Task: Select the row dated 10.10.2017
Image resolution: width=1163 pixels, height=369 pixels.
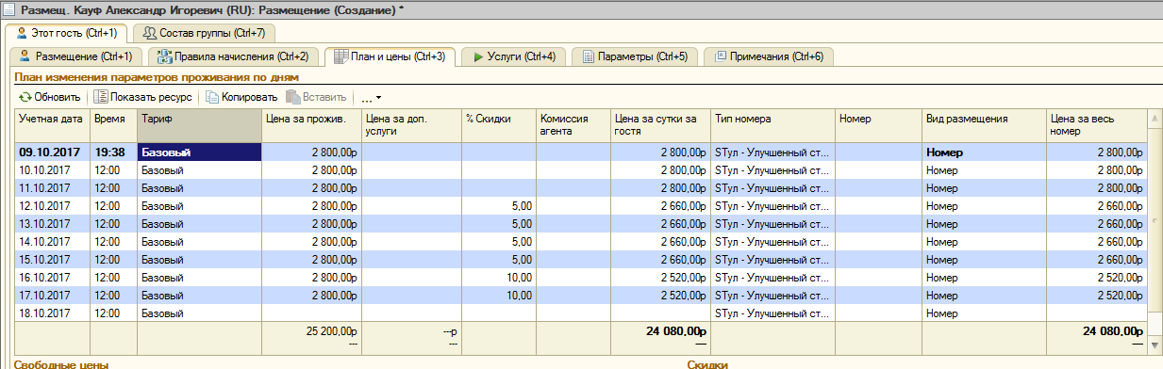Action: (581, 170)
